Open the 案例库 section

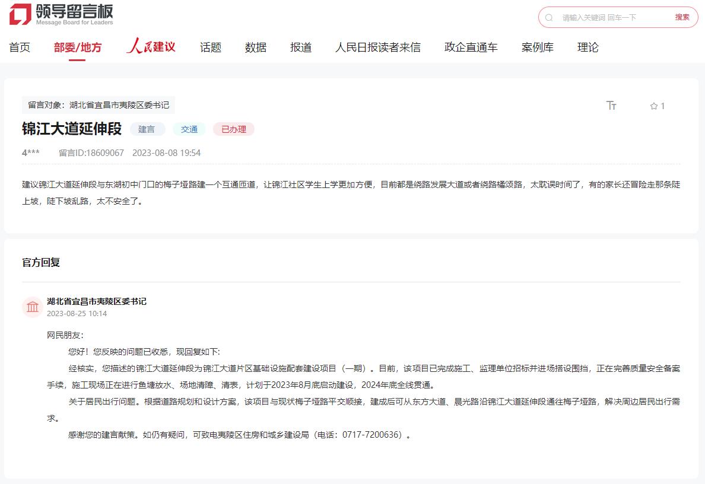(537, 47)
